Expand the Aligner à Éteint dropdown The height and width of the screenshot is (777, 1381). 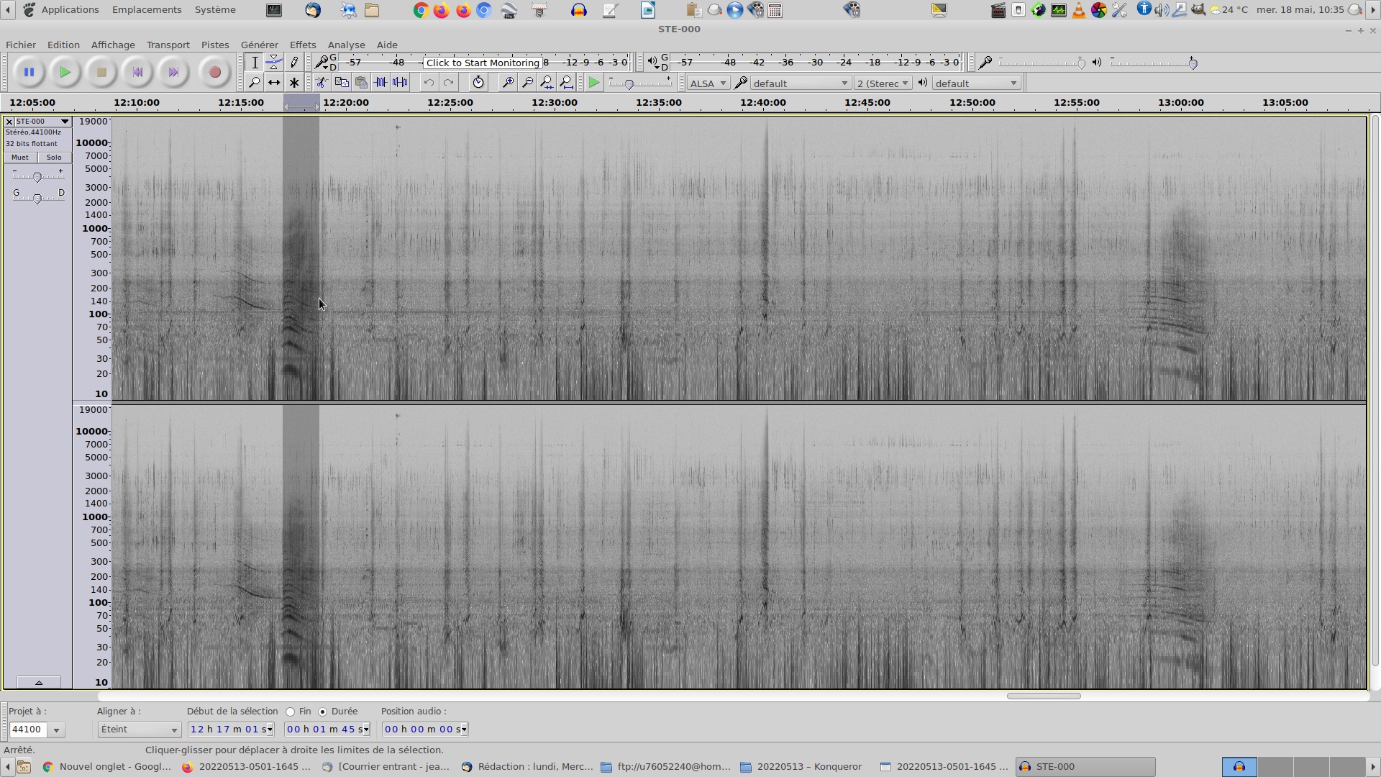pos(139,730)
